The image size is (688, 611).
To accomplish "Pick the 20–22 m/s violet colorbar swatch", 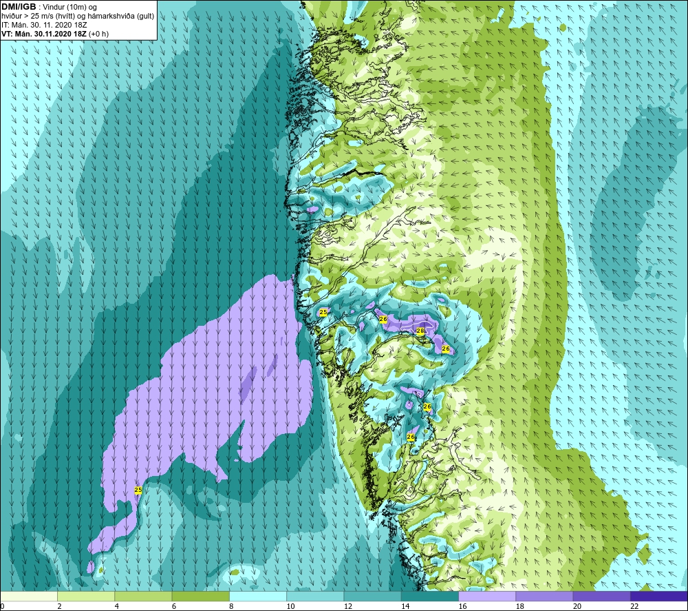I will pyautogui.click(x=601, y=597).
